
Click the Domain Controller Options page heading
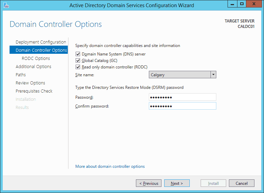[56, 24]
